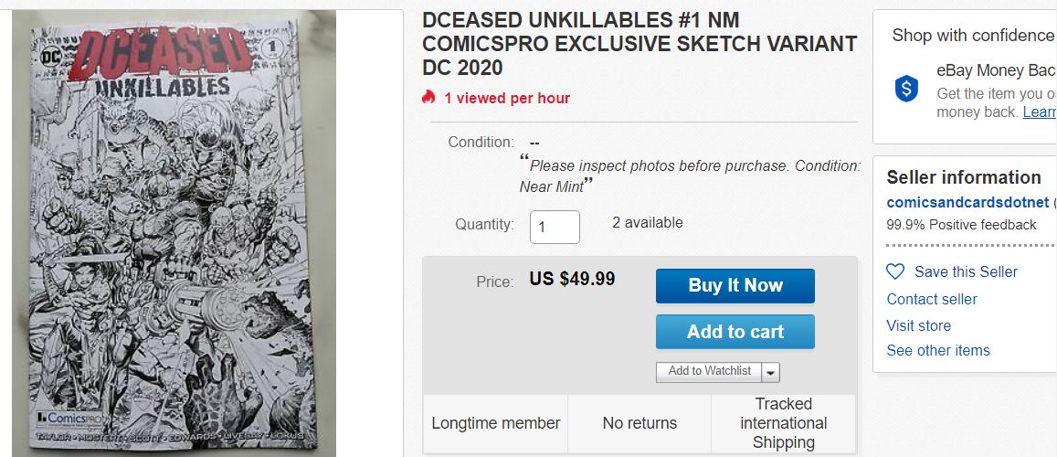Go to Visit store link
Image resolution: width=1057 pixels, height=457 pixels.
click(x=918, y=325)
